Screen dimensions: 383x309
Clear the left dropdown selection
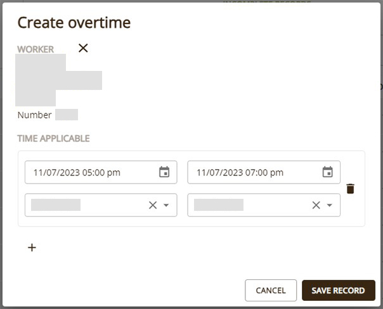pos(153,205)
